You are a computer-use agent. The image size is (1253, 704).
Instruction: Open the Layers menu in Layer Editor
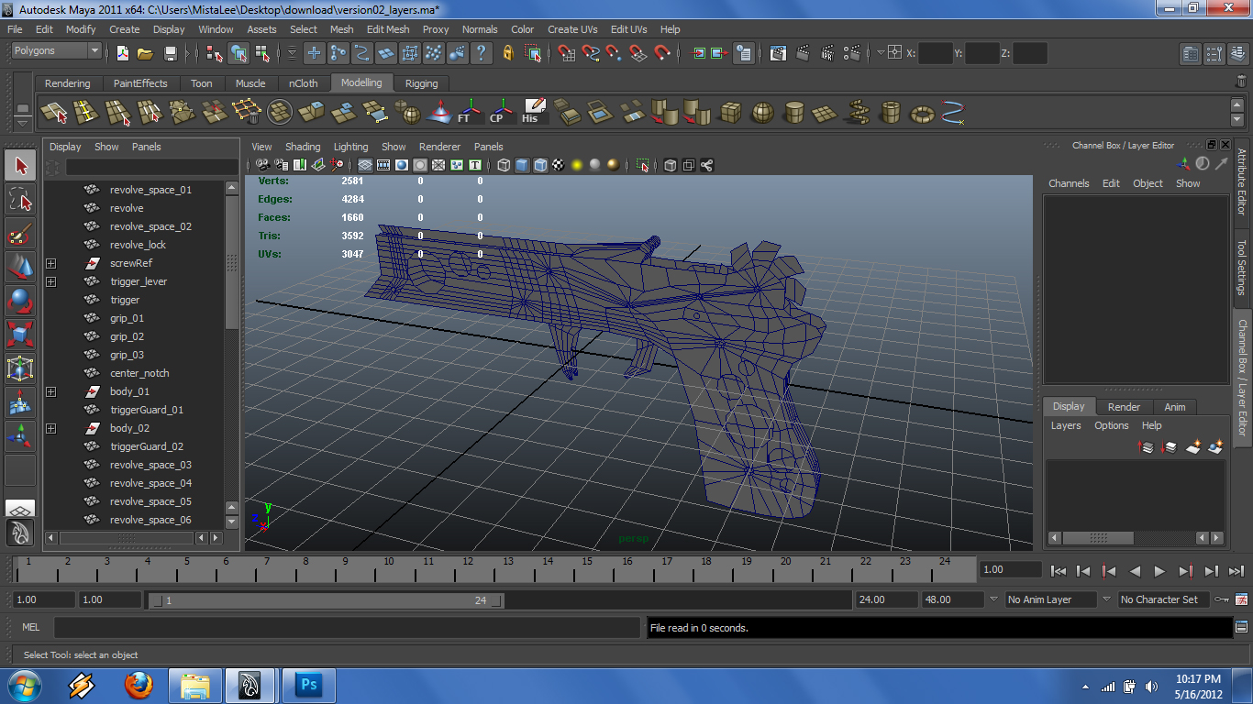point(1066,425)
